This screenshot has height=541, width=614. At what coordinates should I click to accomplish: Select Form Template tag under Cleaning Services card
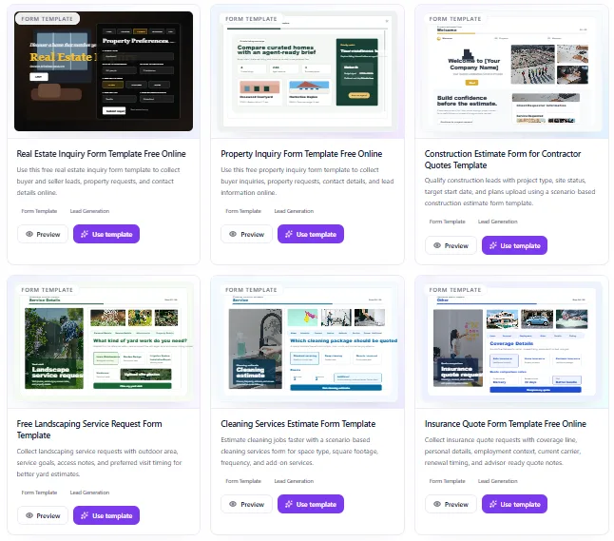click(243, 481)
